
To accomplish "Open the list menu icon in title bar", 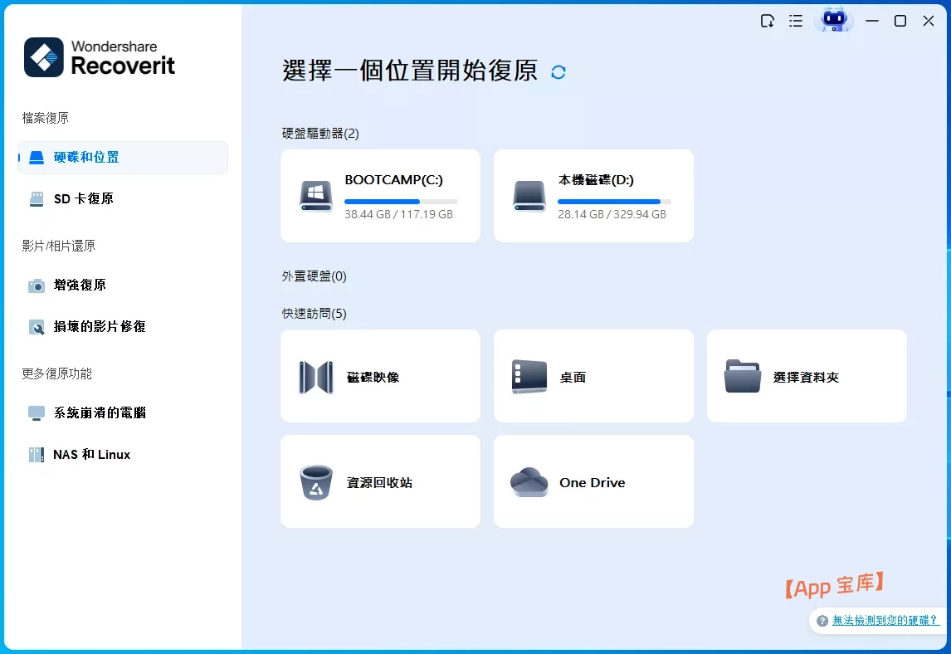I will tap(796, 22).
